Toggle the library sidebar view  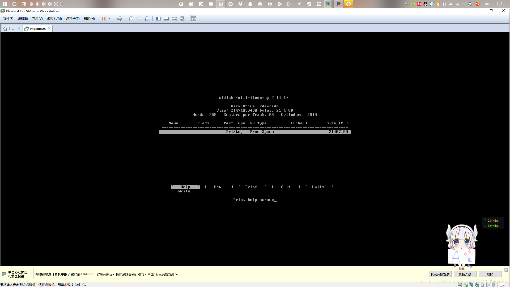(158, 19)
